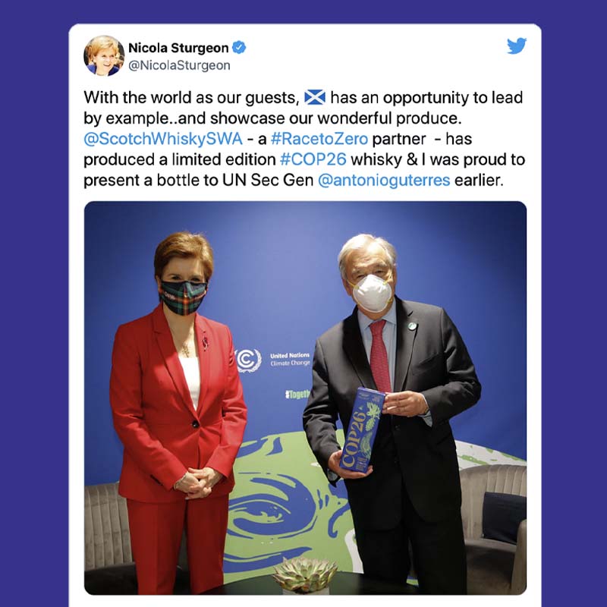This screenshot has width=607, height=607.
Task: Click the red tie in the photo
Action: point(380,357)
